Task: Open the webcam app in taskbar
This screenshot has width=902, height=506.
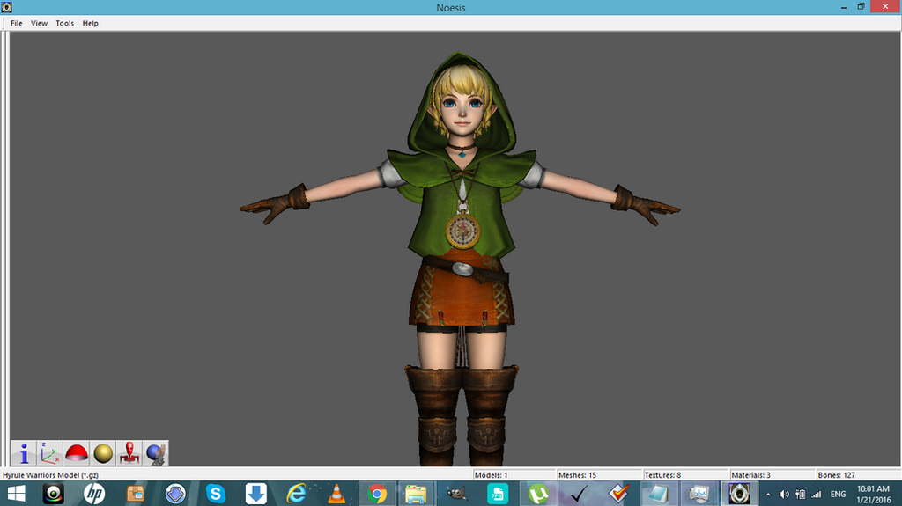Action: click(x=54, y=494)
